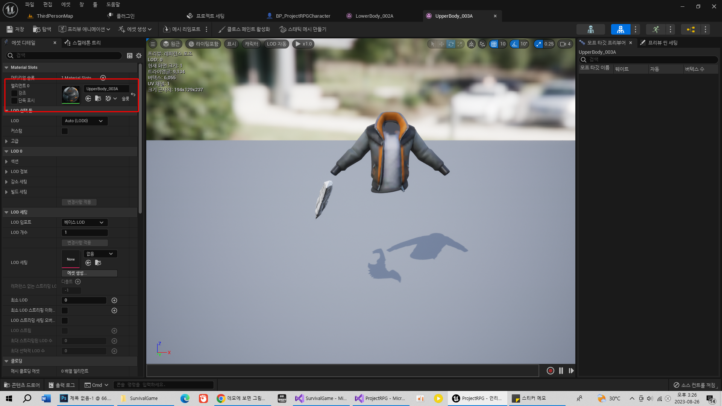Viewport: 722px width, 406px height.
Task: Toggle grid snapping in viewport
Action: tap(494, 44)
